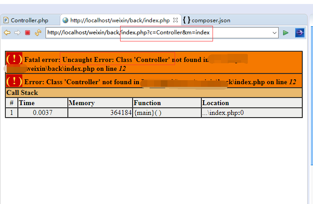Click the Memory column header
Screen dimensions: 313x204
(100, 103)
